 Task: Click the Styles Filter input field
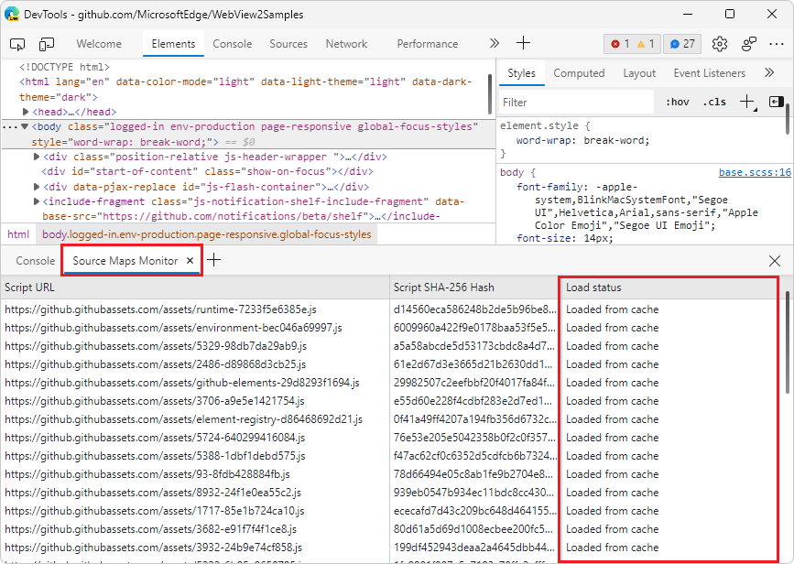[576, 103]
